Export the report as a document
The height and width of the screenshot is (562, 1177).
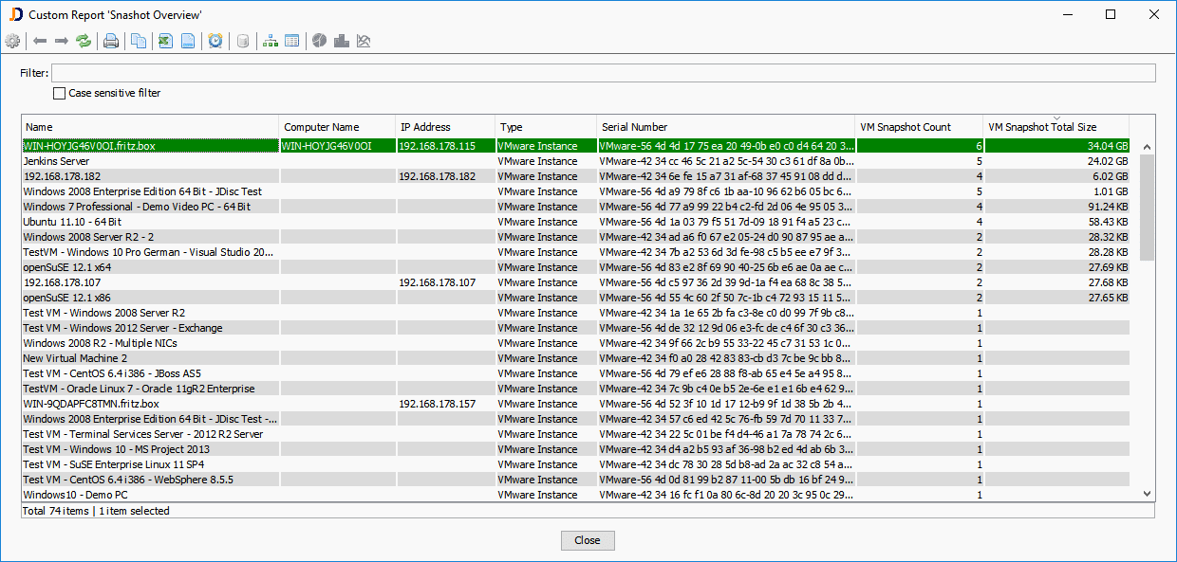188,40
